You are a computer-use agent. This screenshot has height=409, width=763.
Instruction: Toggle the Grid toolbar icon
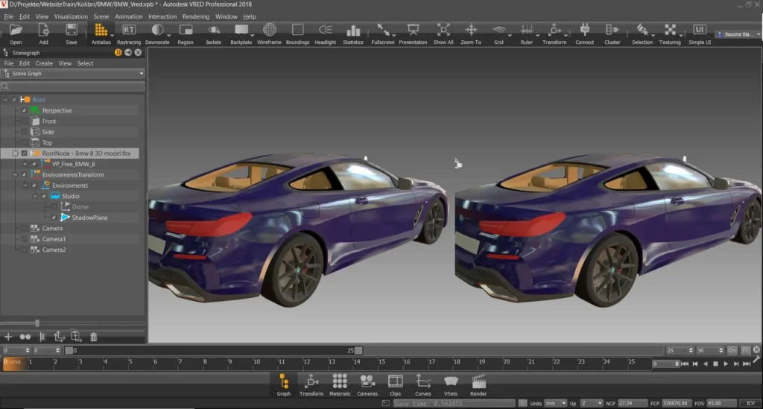click(498, 30)
